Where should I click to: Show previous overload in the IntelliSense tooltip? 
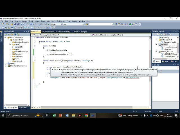(x=52, y=70)
